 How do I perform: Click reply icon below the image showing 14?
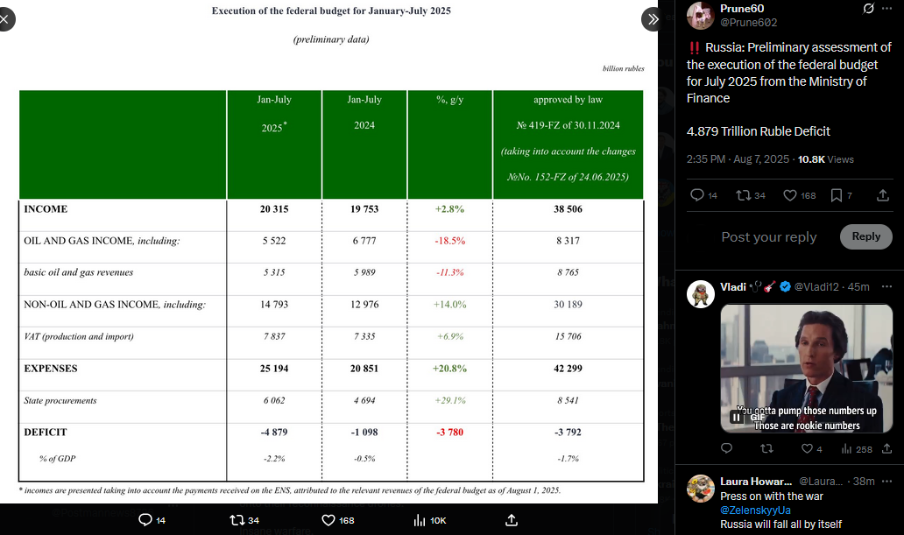point(152,520)
